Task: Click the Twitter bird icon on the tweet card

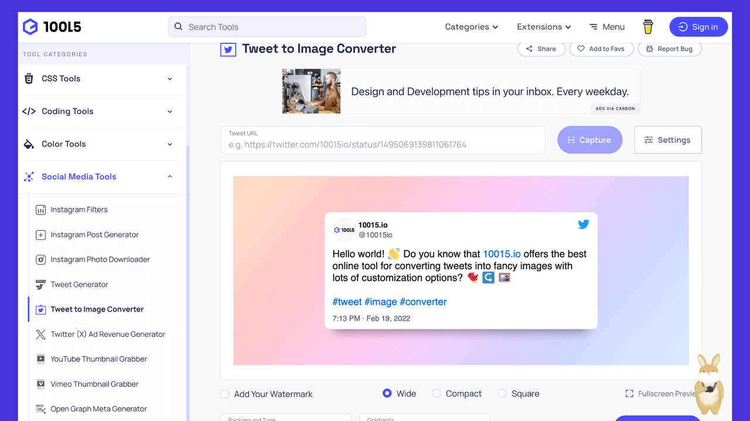Action: pos(584,224)
